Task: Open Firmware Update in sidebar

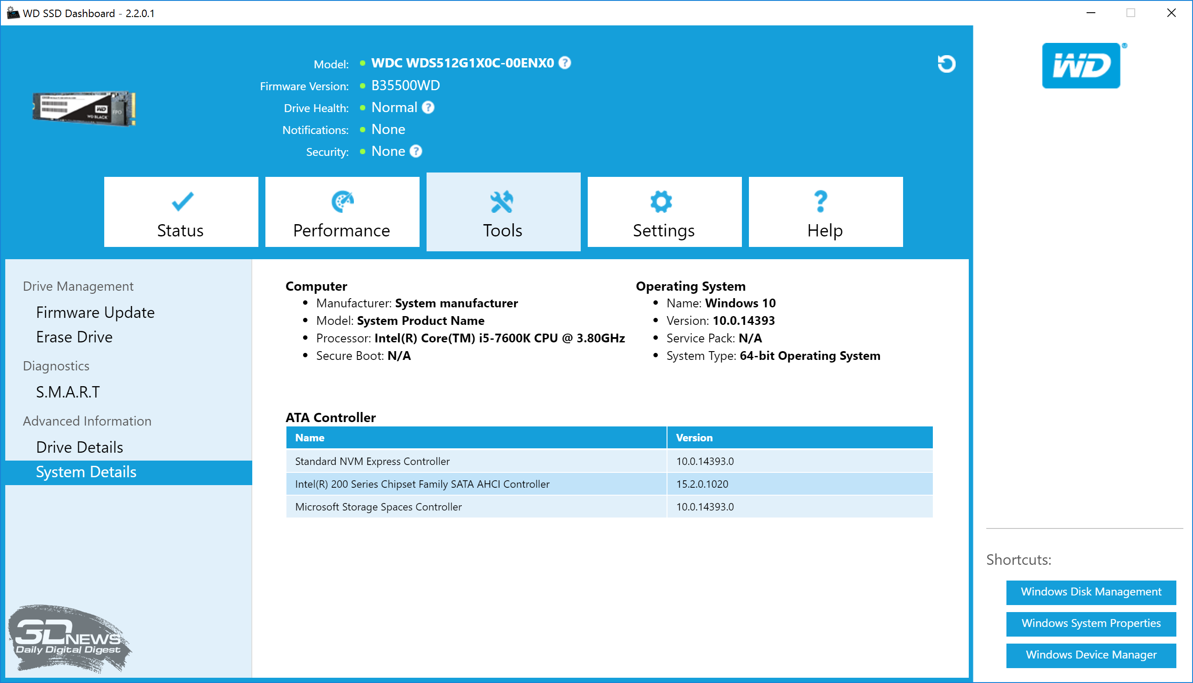Action: pos(95,313)
